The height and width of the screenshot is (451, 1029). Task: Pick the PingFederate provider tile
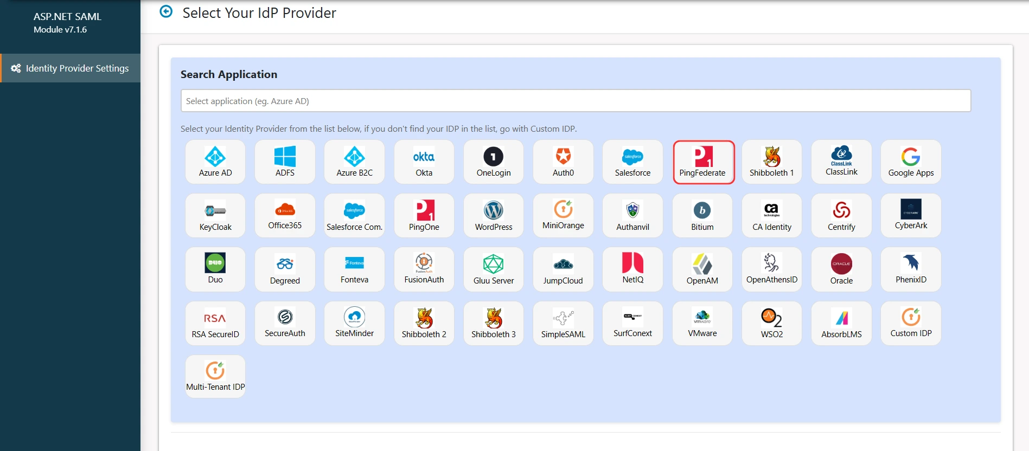click(703, 162)
